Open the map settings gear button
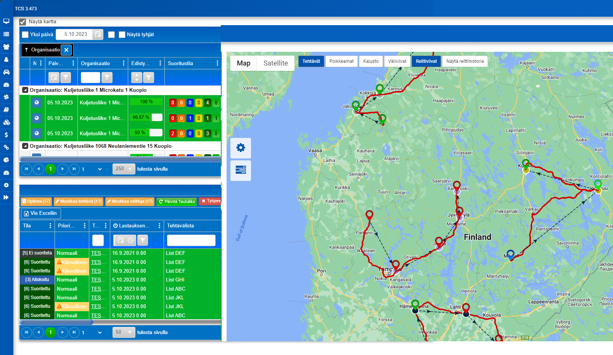The height and width of the screenshot is (355, 613). click(x=241, y=148)
